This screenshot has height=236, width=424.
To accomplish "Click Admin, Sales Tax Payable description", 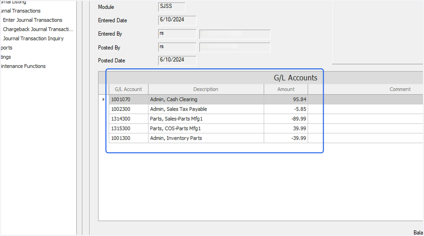I will 206,109.
